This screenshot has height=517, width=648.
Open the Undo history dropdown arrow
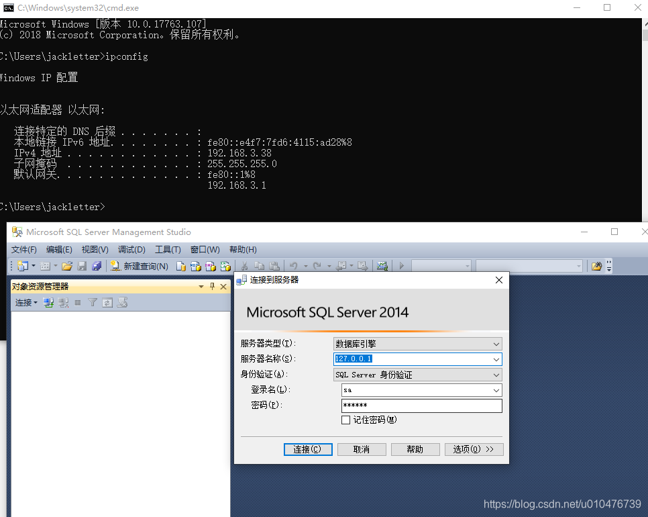(x=306, y=266)
